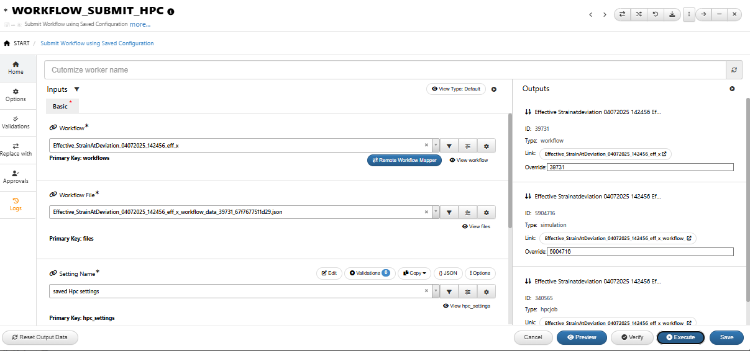Viewport: 750px width, 351px height.
Task: Click the Execute button
Action: point(680,337)
